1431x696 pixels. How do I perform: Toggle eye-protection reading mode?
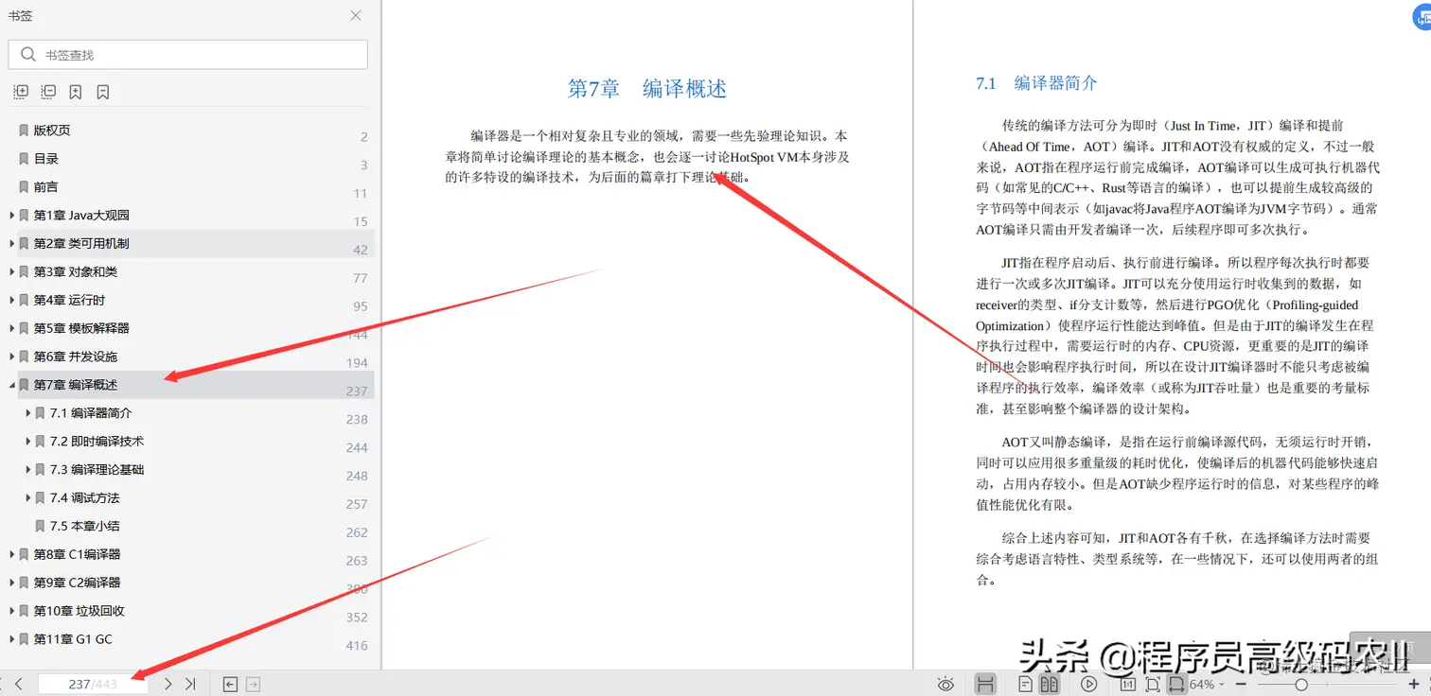(945, 683)
